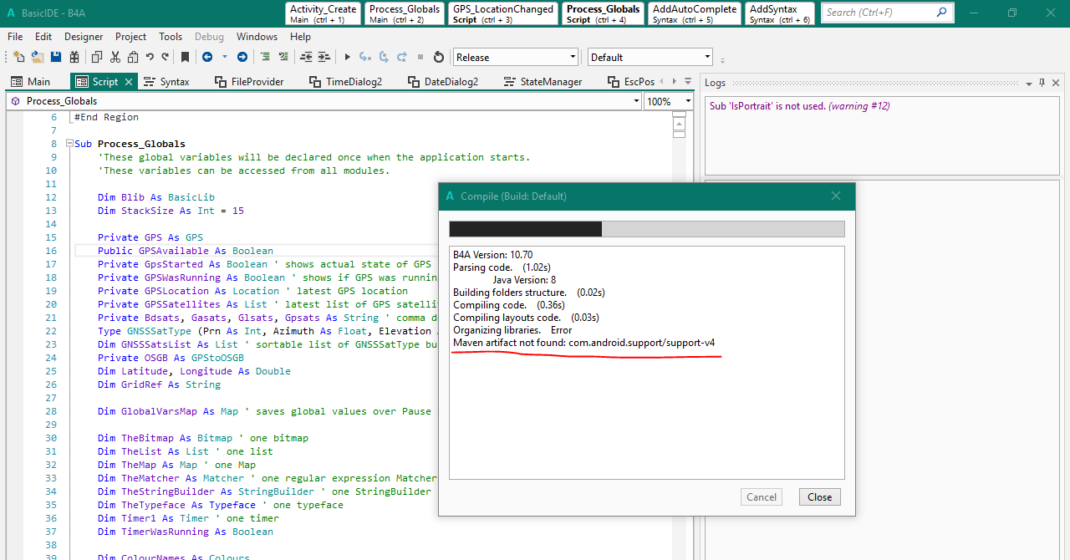Click the Search (Ctrl+F) input box
Screen dimensions: 1070x560
point(878,13)
